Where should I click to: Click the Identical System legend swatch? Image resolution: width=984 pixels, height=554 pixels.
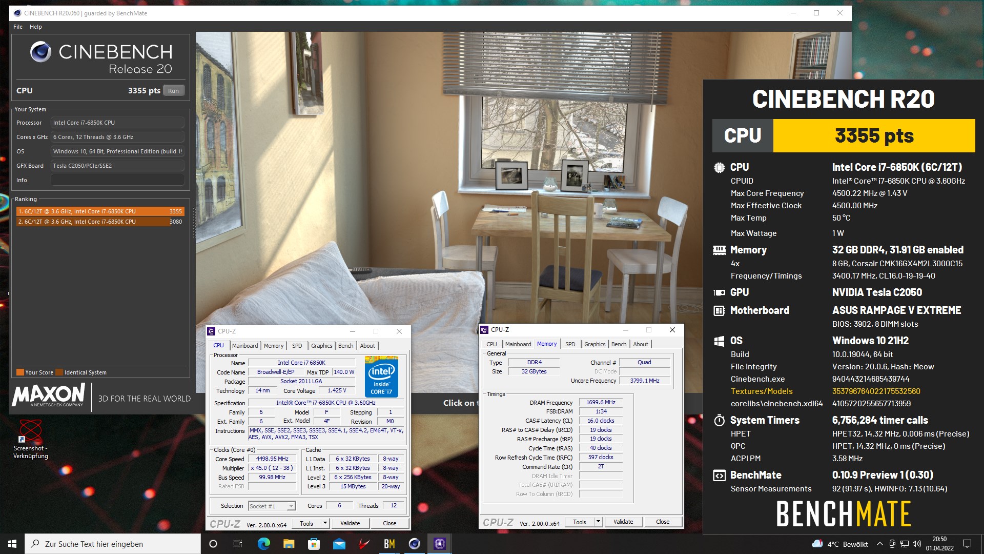[59, 372]
